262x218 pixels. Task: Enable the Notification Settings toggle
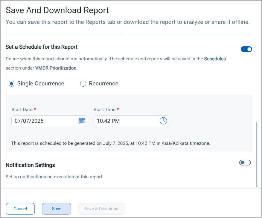(x=245, y=162)
